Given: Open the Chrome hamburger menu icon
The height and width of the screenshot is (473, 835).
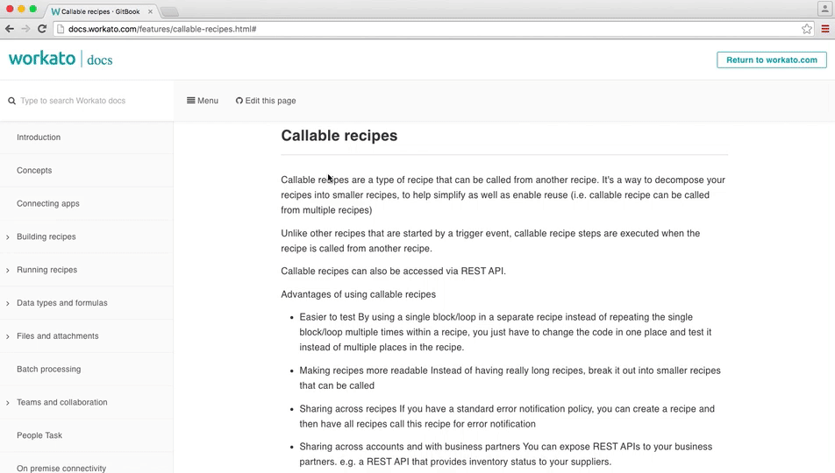Looking at the screenshot, I should pyautogui.click(x=825, y=29).
